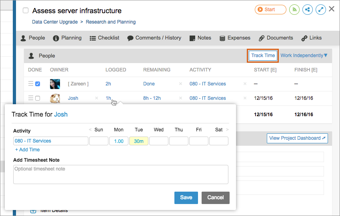The height and width of the screenshot is (216, 340).
Task: Click the Track Time button
Action: click(x=263, y=55)
